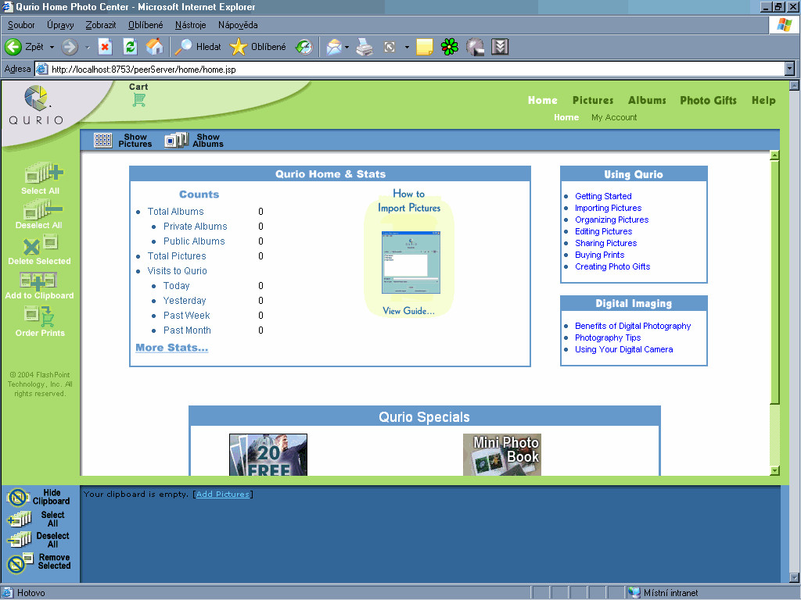
Task: Open the Creating Photo Gifts link
Action: pyautogui.click(x=612, y=267)
